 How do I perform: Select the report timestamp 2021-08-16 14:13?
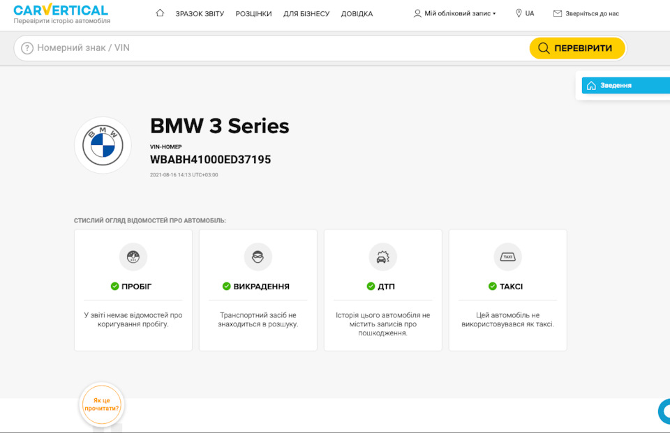point(184,174)
